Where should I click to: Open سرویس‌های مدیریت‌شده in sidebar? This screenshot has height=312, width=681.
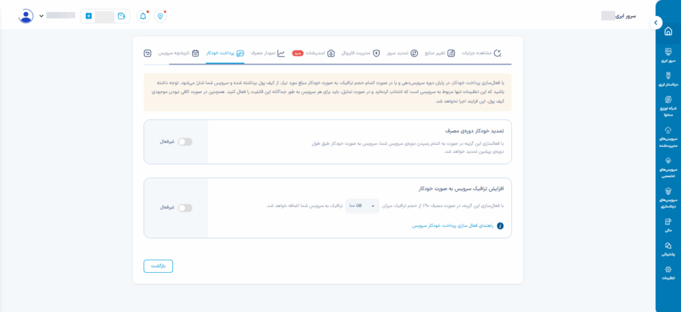[668, 137]
